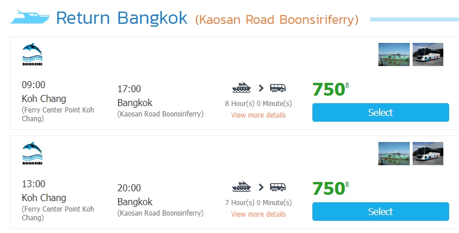Expand View more details for 13:00 trip
The image size is (459, 233).
pos(258,214)
